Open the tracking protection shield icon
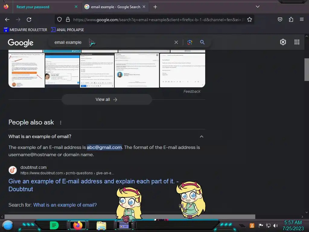The width and height of the screenshot is (309, 232). click(x=59, y=19)
